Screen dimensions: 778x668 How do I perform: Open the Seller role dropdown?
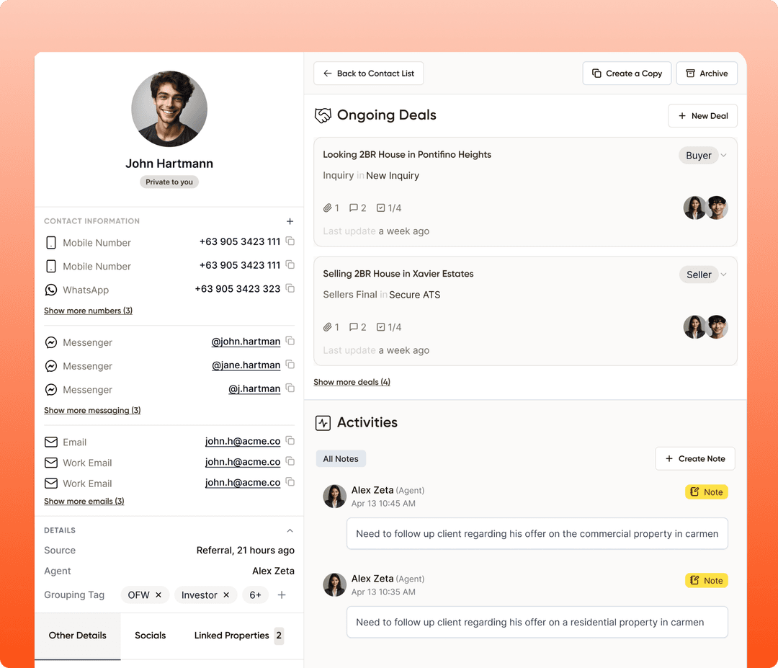[x=704, y=275]
